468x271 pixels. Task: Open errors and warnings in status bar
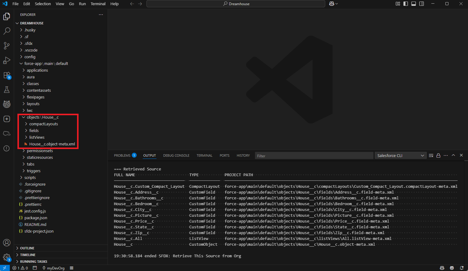click(20, 268)
